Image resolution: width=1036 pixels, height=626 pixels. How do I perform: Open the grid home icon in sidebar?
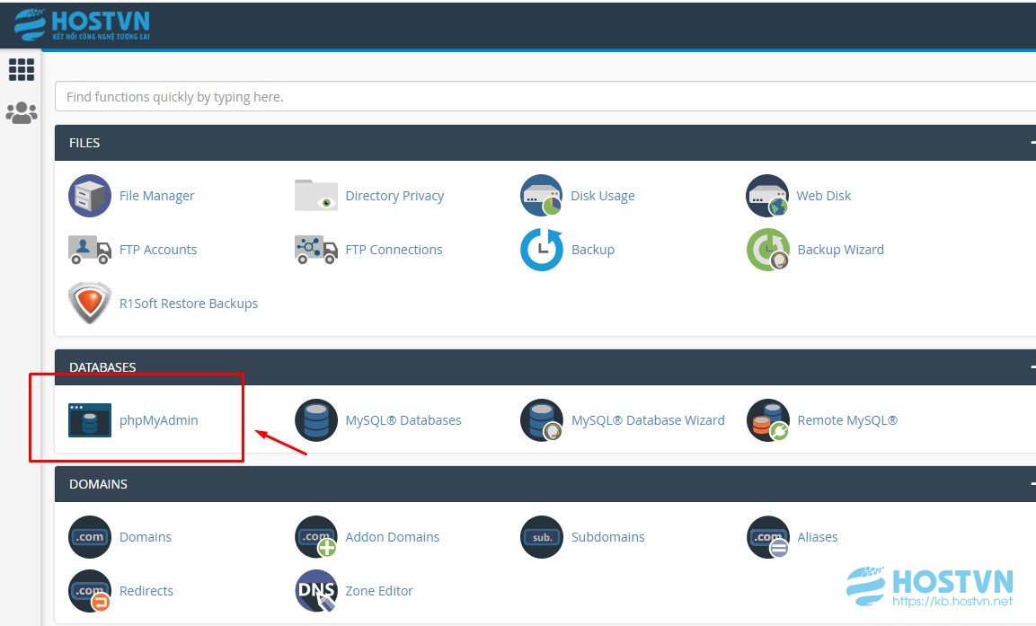click(22, 69)
